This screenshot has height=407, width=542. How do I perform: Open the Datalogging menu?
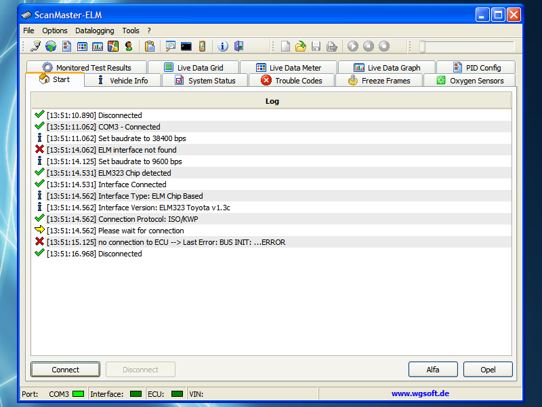tap(95, 31)
